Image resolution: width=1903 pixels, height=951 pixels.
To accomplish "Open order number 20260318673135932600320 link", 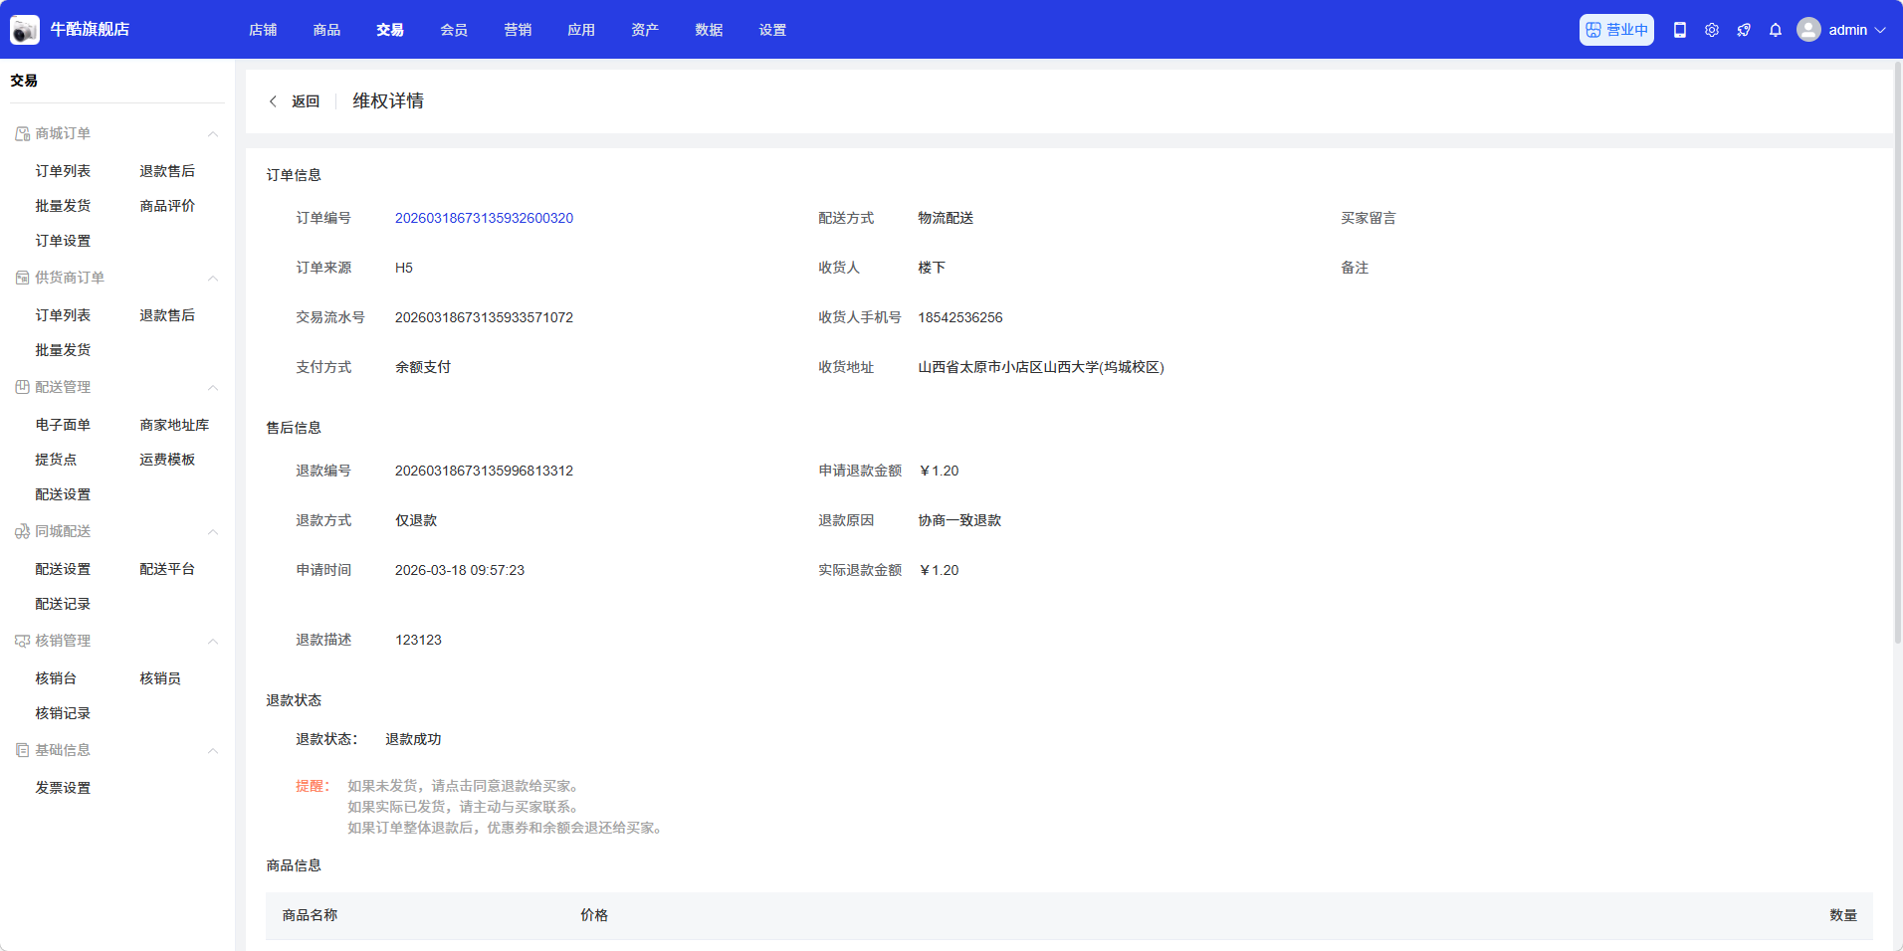I will (x=484, y=218).
